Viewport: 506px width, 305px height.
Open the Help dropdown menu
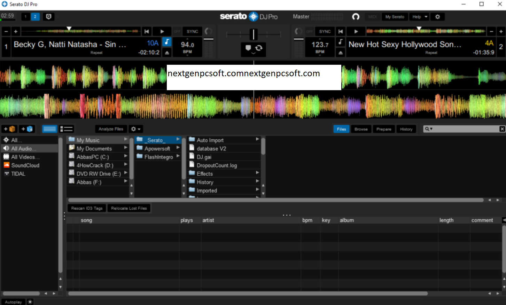419,16
